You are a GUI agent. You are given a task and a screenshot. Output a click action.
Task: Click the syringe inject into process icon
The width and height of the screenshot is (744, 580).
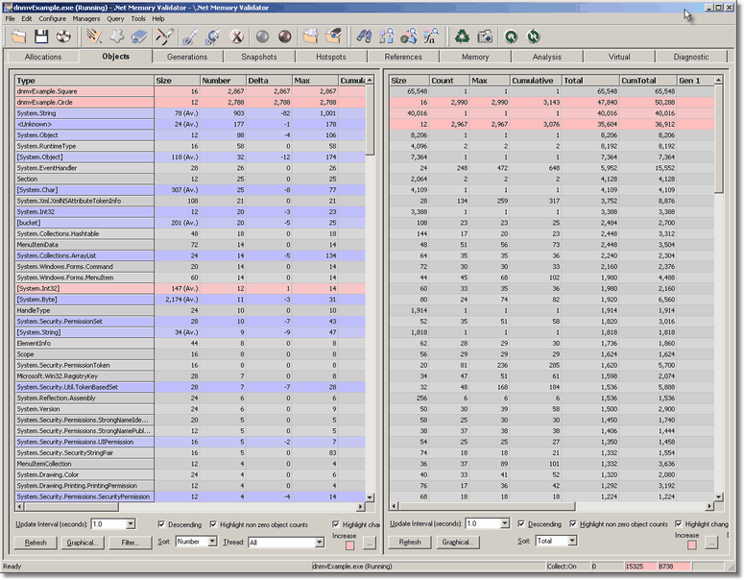(213, 36)
